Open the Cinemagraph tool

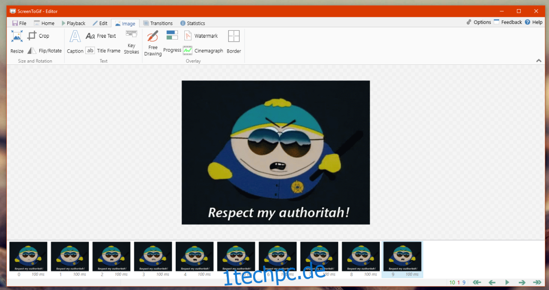pos(203,51)
